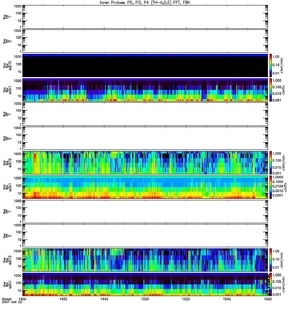Click the the fbk edc12 spectrogram panel
The width and height of the screenshot is (290, 310).
click(x=145, y=260)
